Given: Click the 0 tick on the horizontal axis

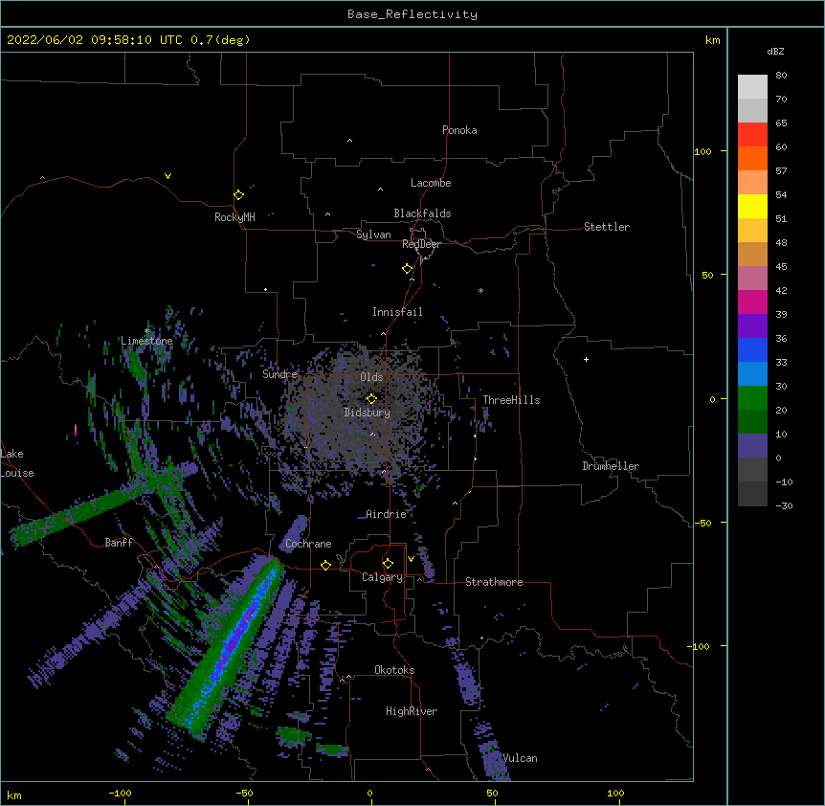Looking at the screenshot, I should click(369, 793).
